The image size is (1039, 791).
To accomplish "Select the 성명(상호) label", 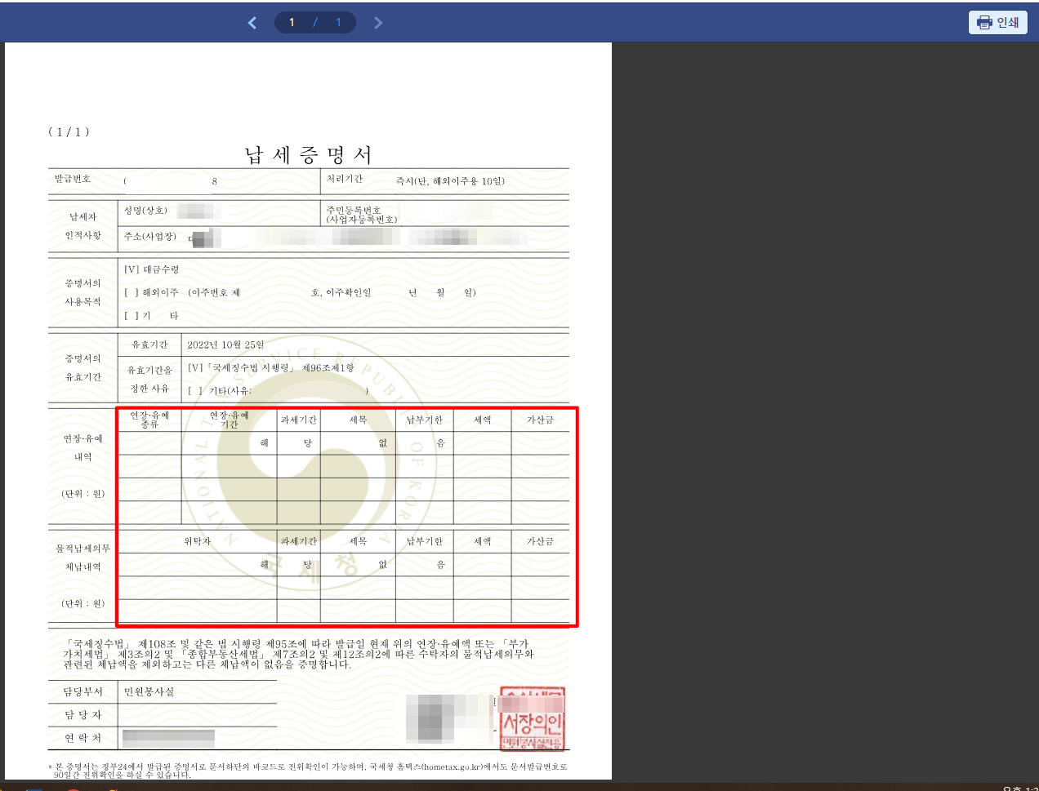I will 145,211.
